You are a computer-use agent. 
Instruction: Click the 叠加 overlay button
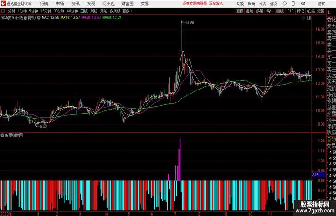click(249, 11)
